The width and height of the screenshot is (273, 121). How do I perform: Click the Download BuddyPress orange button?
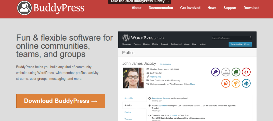click(60, 101)
